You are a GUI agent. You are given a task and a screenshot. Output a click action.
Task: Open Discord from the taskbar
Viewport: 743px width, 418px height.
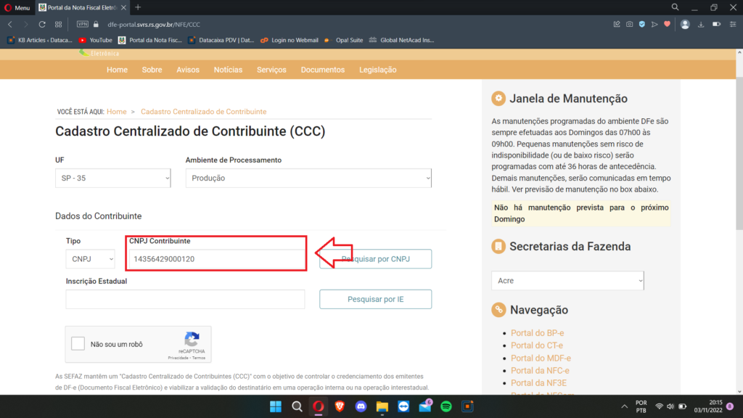click(x=361, y=406)
